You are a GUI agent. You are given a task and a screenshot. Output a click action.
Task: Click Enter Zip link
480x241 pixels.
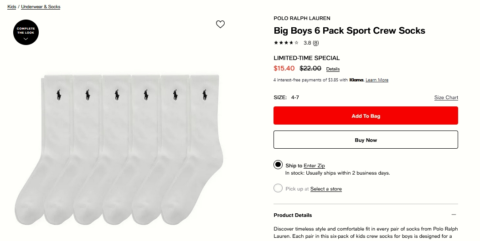314,166
